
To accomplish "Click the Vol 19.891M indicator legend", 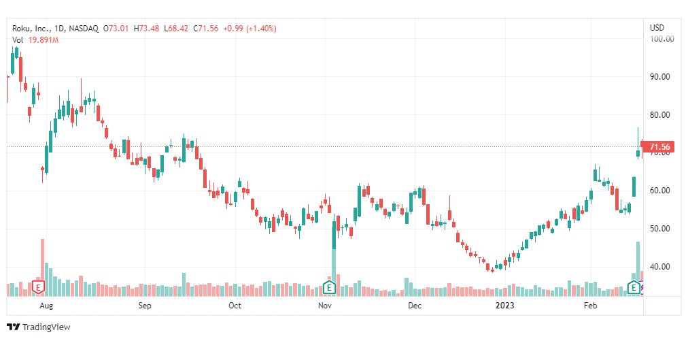I will [35, 40].
